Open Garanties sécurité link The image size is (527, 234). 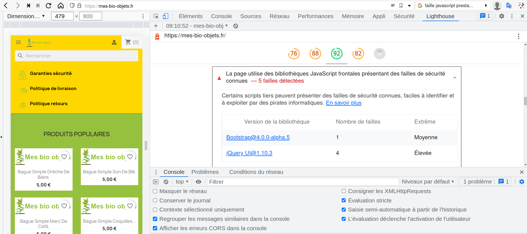tap(51, 73)
